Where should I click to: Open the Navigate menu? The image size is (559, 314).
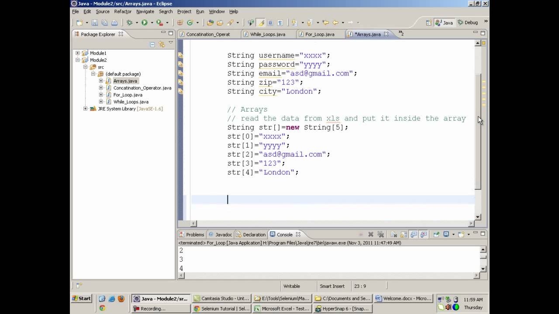[145, 11]
